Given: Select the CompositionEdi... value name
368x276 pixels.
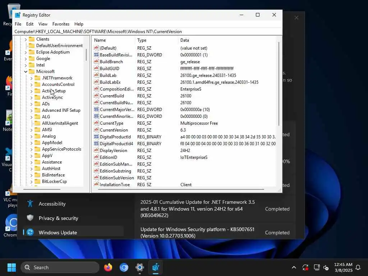Looking at the screenshot, I should (117, 89).
